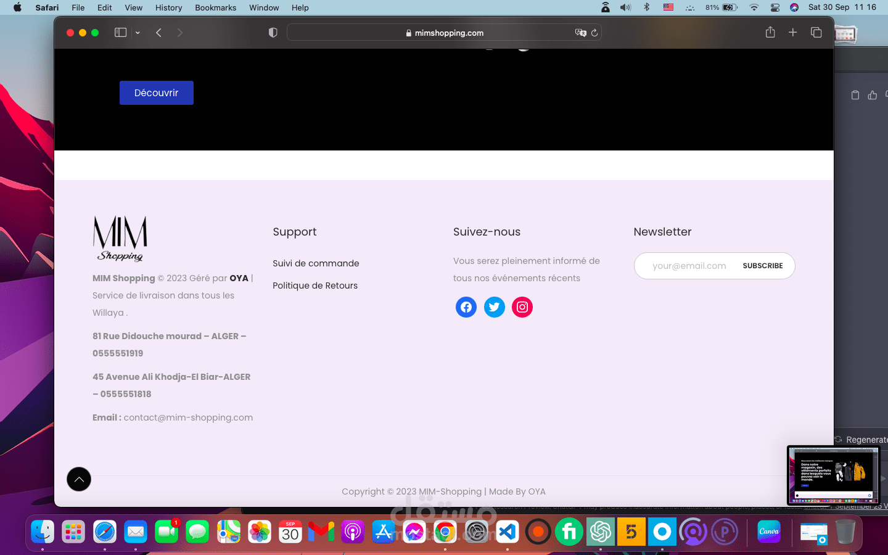Screen dimensions: 888x555
Task: Expand the tab group dropdown arrow
Action: point(138,33)
